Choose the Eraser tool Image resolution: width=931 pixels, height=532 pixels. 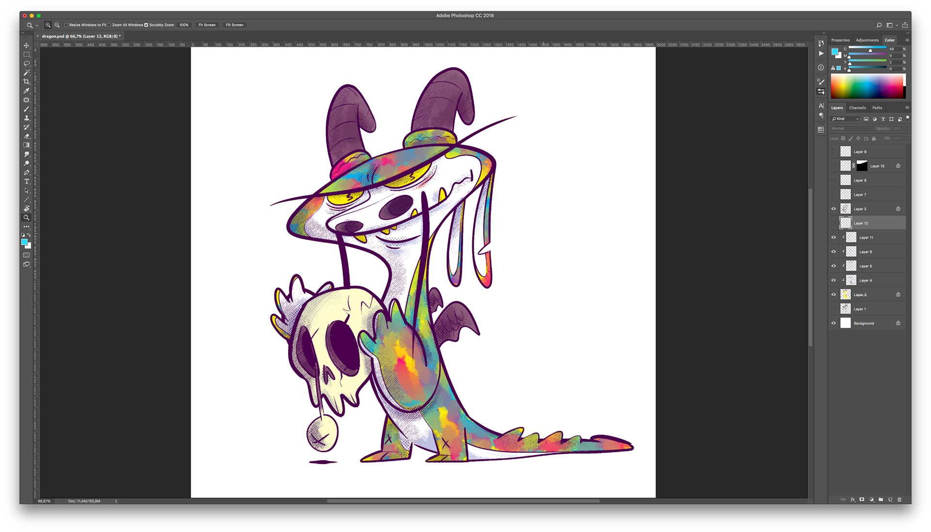click(27, 136)
